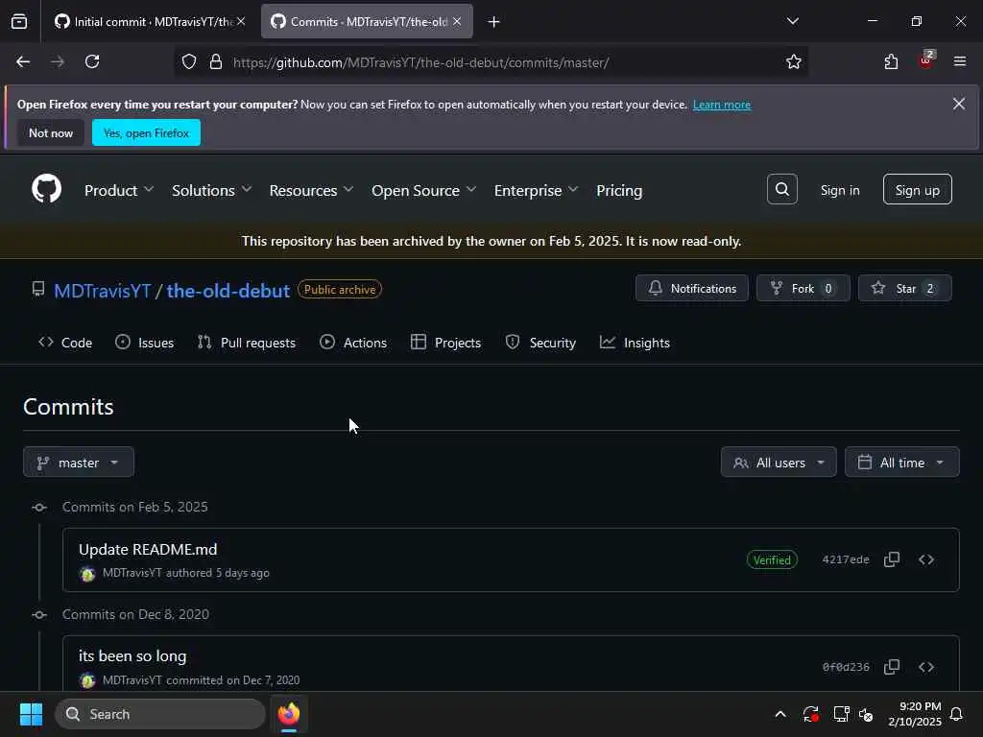
Task: Open the Firefox hamburger application menu
Action: click(959, 61)
